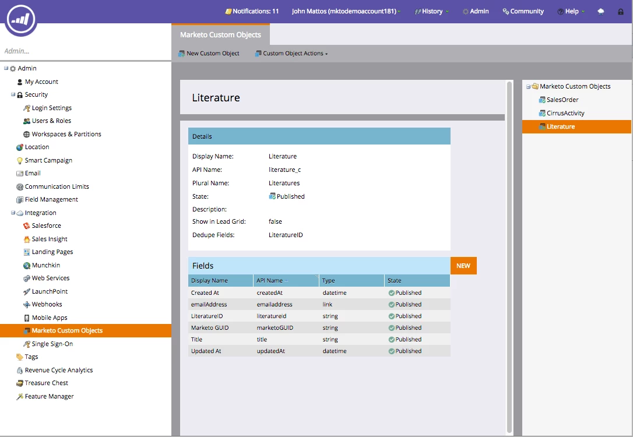Select the Literature custom object
The width and height of the screenshot is (633, 437).
click(x=576, y=126)
